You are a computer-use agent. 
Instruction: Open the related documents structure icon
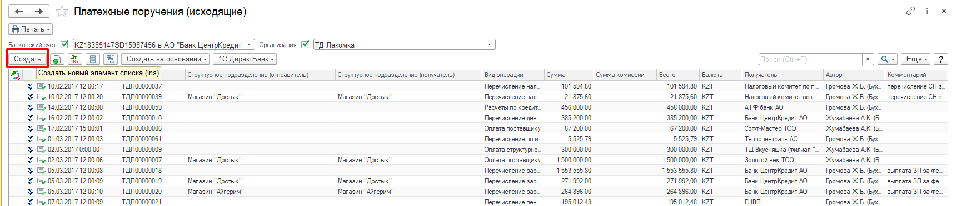[111, 59]
